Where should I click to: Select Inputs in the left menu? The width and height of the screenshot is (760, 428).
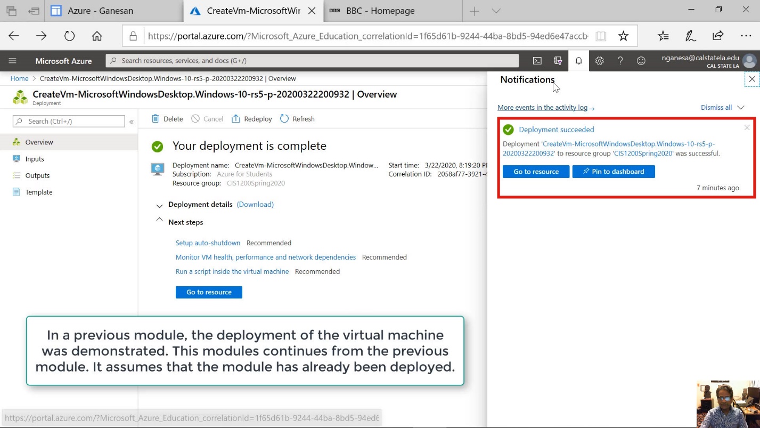35,159
